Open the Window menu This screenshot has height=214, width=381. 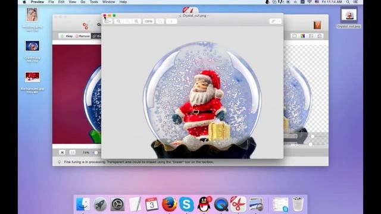pyautogui.click(x=108, y=2)
